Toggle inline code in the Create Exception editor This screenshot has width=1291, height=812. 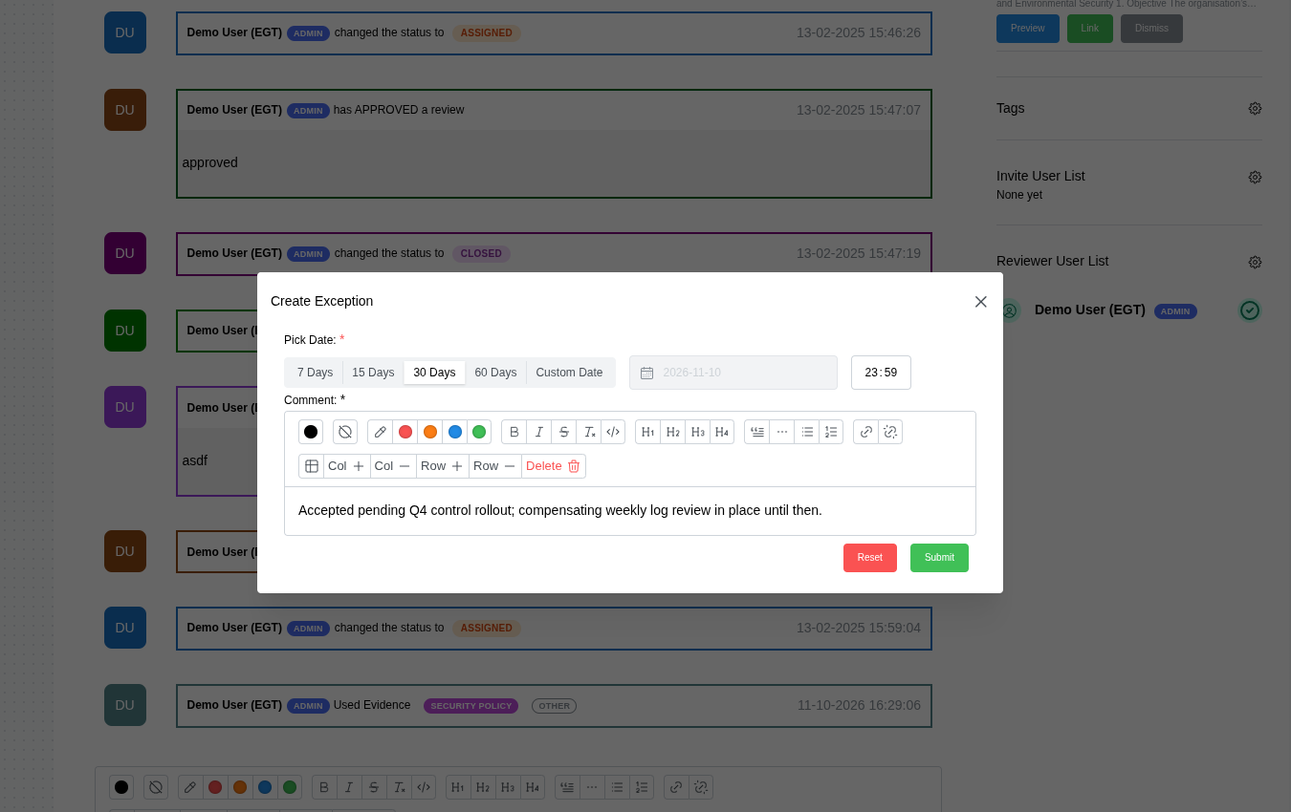coord(613,432)
